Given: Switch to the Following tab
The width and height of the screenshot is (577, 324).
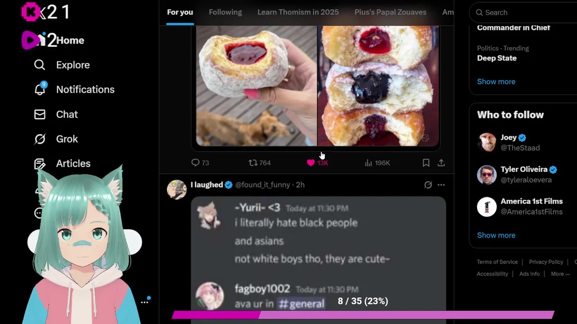Looking at the screenshot, I should tap(225, 12).
